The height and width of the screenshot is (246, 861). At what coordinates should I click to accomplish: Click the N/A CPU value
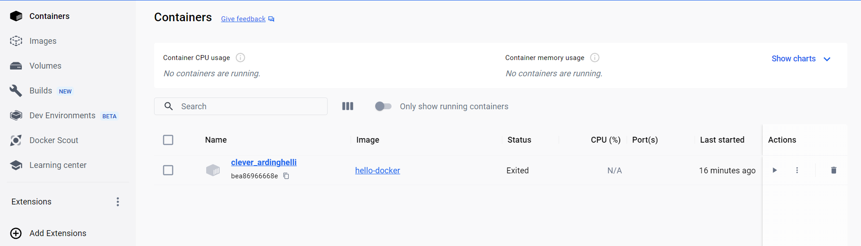614,171
